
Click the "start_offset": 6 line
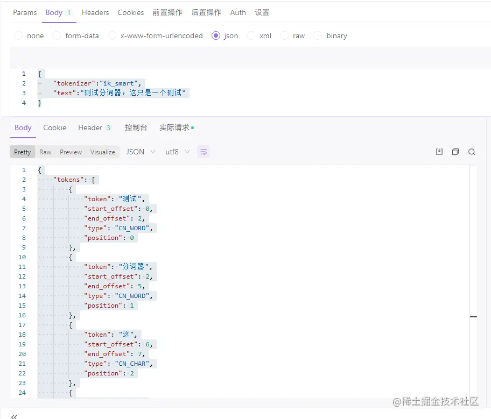(118, 345)
